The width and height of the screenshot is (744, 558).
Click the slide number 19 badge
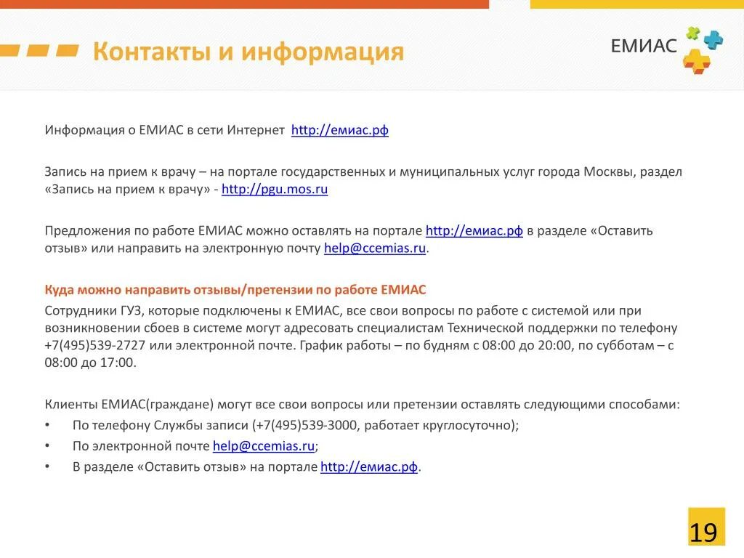tap(706, 527)
